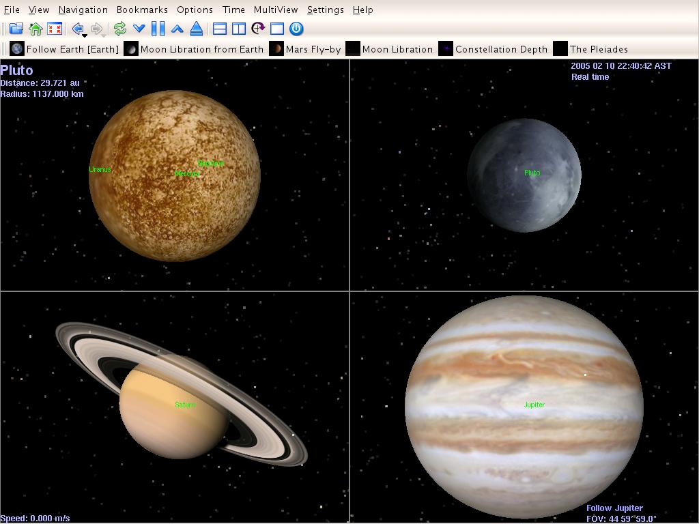Screen dimensions: 699x524
Task: Click the Follow Jupiter status text
Action: click(x=614, y=508)
